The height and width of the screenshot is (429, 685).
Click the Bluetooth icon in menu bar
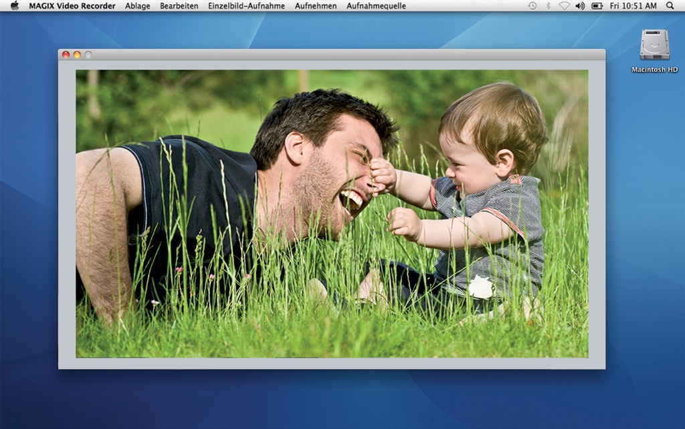(x=548, y=6)
